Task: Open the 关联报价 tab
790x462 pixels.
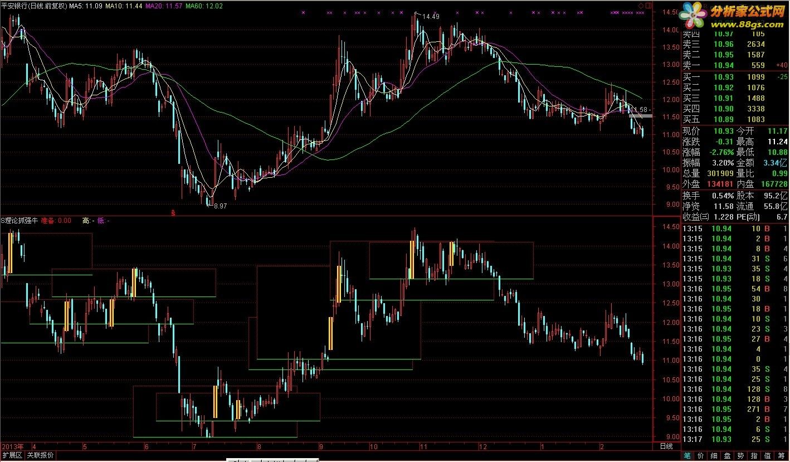Action: [x=40, y=455]
